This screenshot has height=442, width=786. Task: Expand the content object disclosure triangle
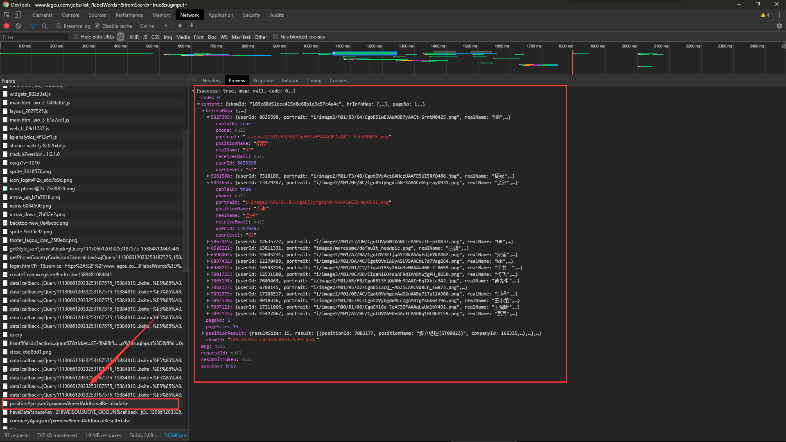pos(200,104)
